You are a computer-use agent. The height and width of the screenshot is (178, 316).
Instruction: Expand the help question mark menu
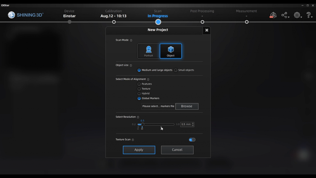[310, 15]
